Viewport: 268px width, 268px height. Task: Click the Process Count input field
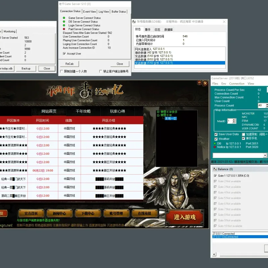tap(262, 106)
